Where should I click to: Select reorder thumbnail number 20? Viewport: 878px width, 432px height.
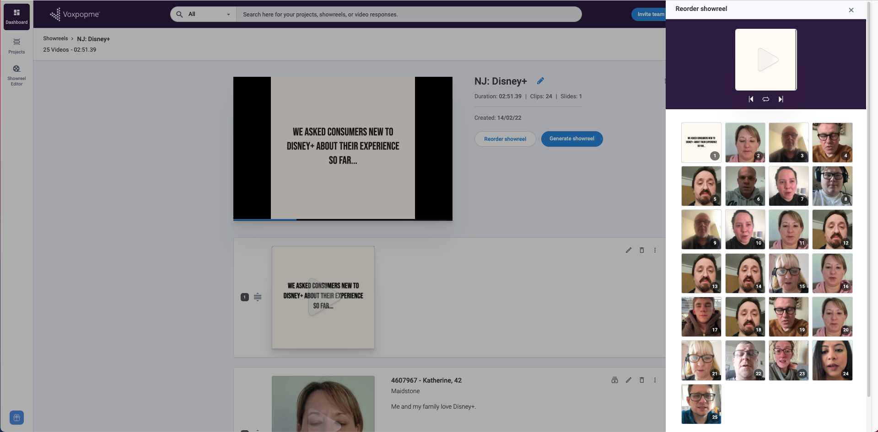tap(832, 316)
